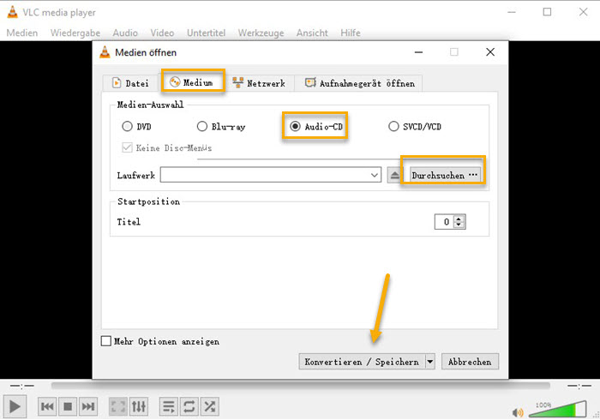This screenshot has width=600, height=420.
Task: Close the Medien öffnen dialog
Action: click(490, 52)
